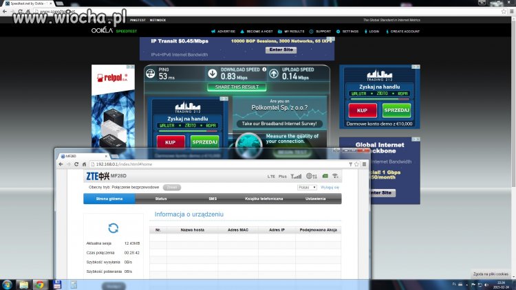
Task: Open Strona główna tab
Action: coord(109,199)
